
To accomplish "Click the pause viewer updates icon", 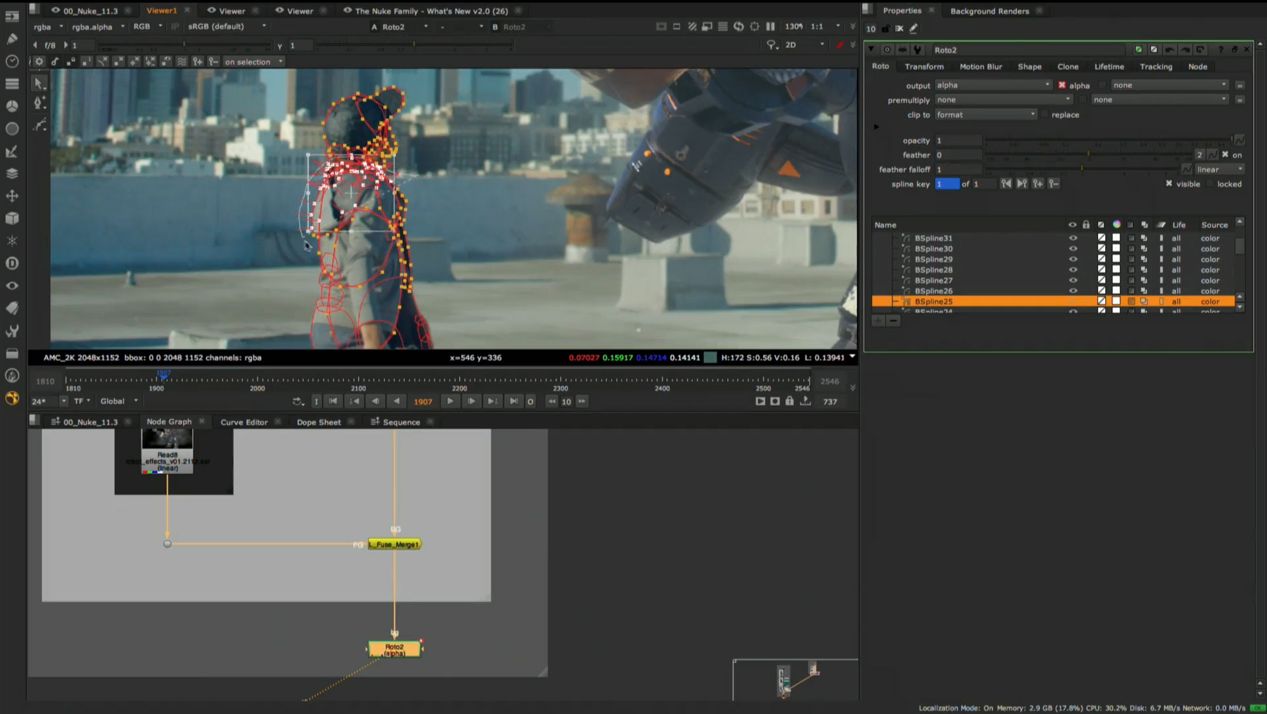I will pos(770,27).
